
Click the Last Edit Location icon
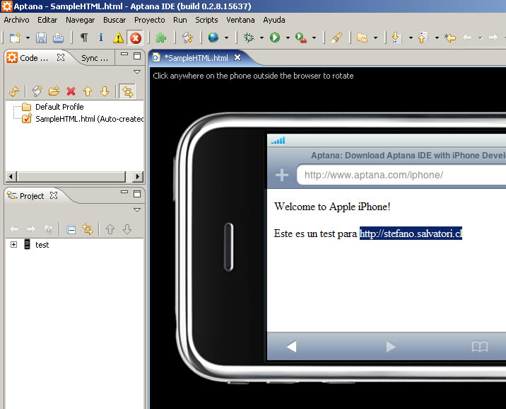click(x=450, y=38)
